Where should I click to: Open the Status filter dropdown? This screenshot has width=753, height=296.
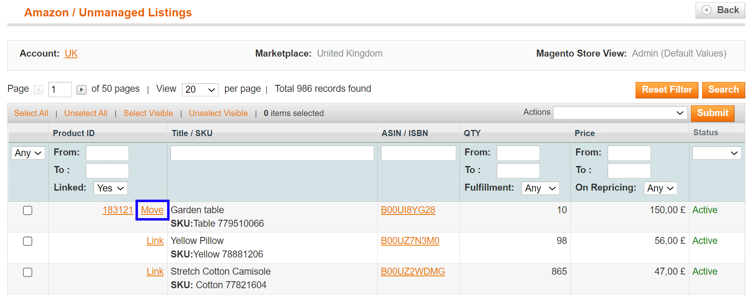pos(717,153)
